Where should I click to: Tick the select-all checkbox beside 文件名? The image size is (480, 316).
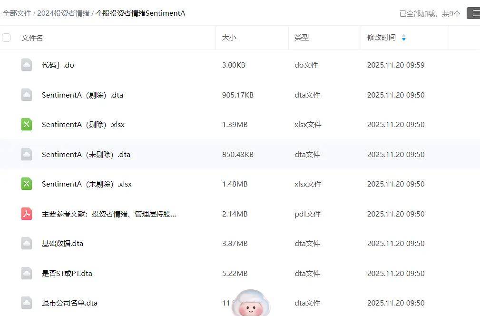[x=6, y=37]
